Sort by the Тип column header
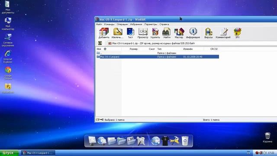 (x=169, y=49)
